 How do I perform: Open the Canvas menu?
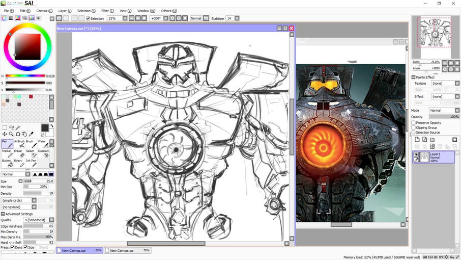(x=44, y=11)
